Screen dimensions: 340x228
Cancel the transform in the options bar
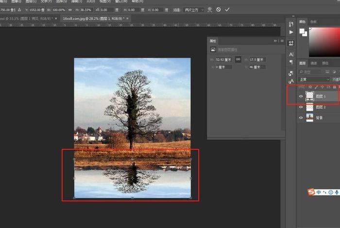[219, 10]
